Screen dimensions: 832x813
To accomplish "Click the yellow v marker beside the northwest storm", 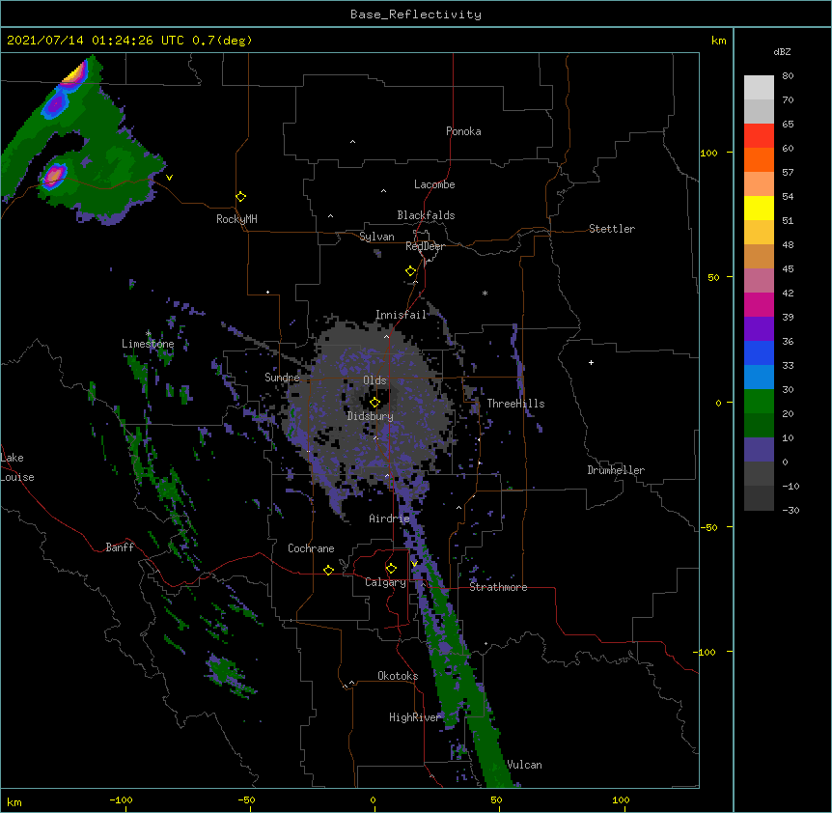I will point(169,178).
